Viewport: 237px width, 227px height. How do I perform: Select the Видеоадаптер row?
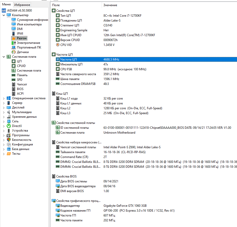(146, 205)
